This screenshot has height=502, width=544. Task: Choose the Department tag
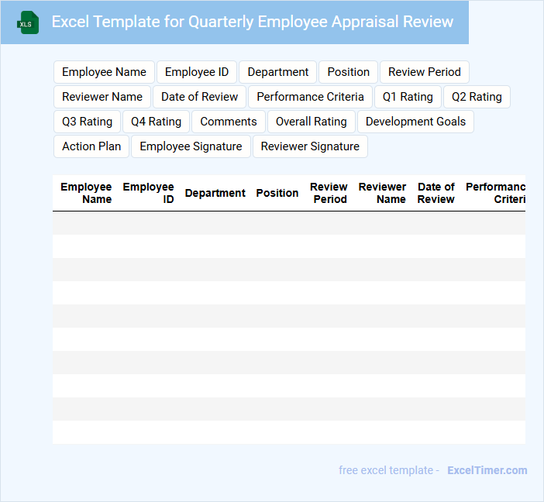278,72
